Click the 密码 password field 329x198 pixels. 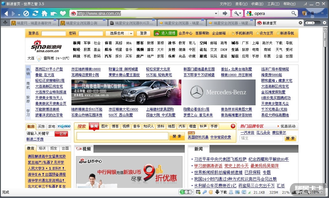click(91, 33)
